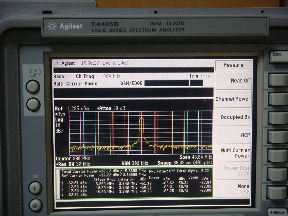Click carrier 4 power -62.81 dBm

[76, 195]
